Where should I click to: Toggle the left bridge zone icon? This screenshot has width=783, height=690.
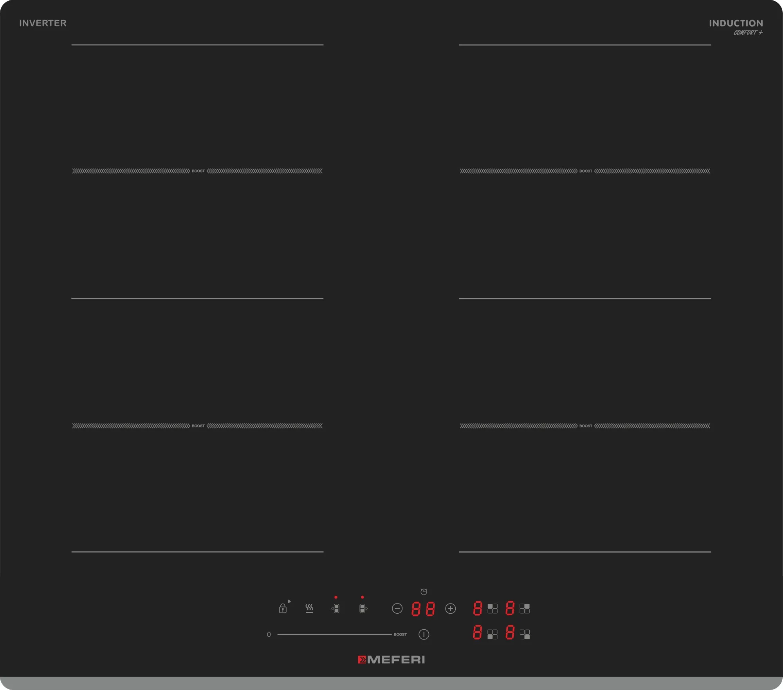[336, 609]
